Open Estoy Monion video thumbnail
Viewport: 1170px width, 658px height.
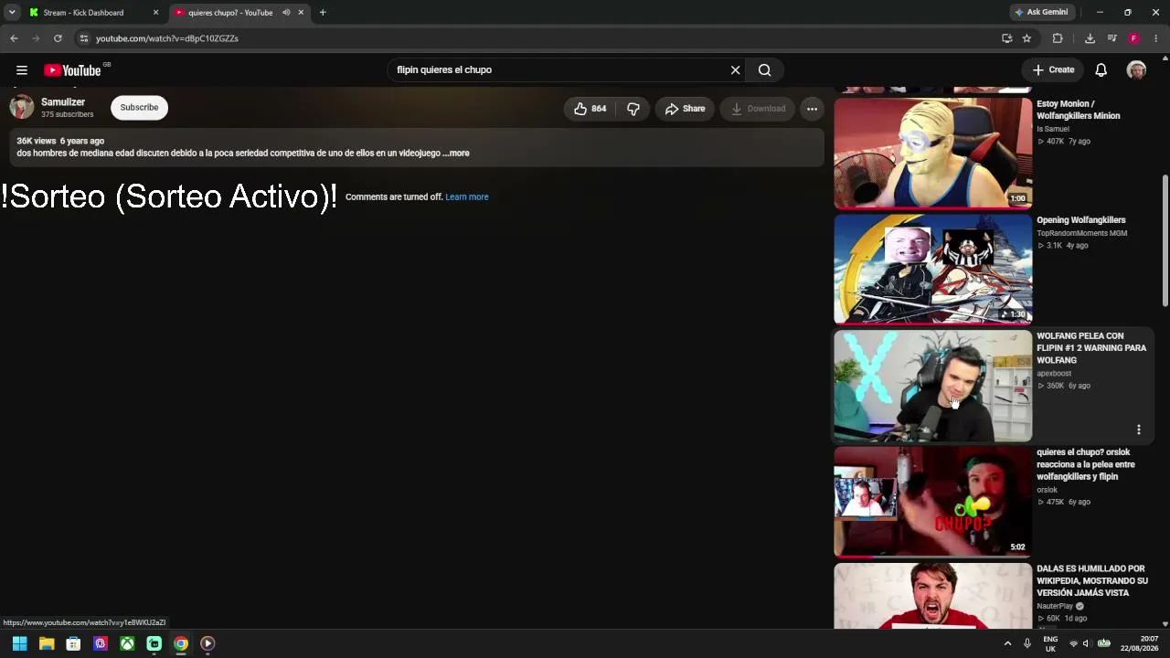[932, 153]
